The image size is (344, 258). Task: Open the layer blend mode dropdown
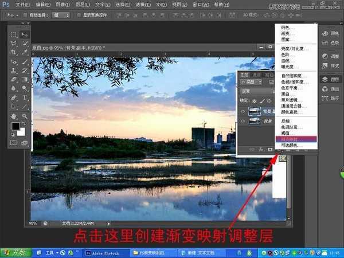click(x=256, y=91)
